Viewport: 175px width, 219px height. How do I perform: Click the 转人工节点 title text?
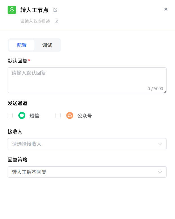[34, 10]
